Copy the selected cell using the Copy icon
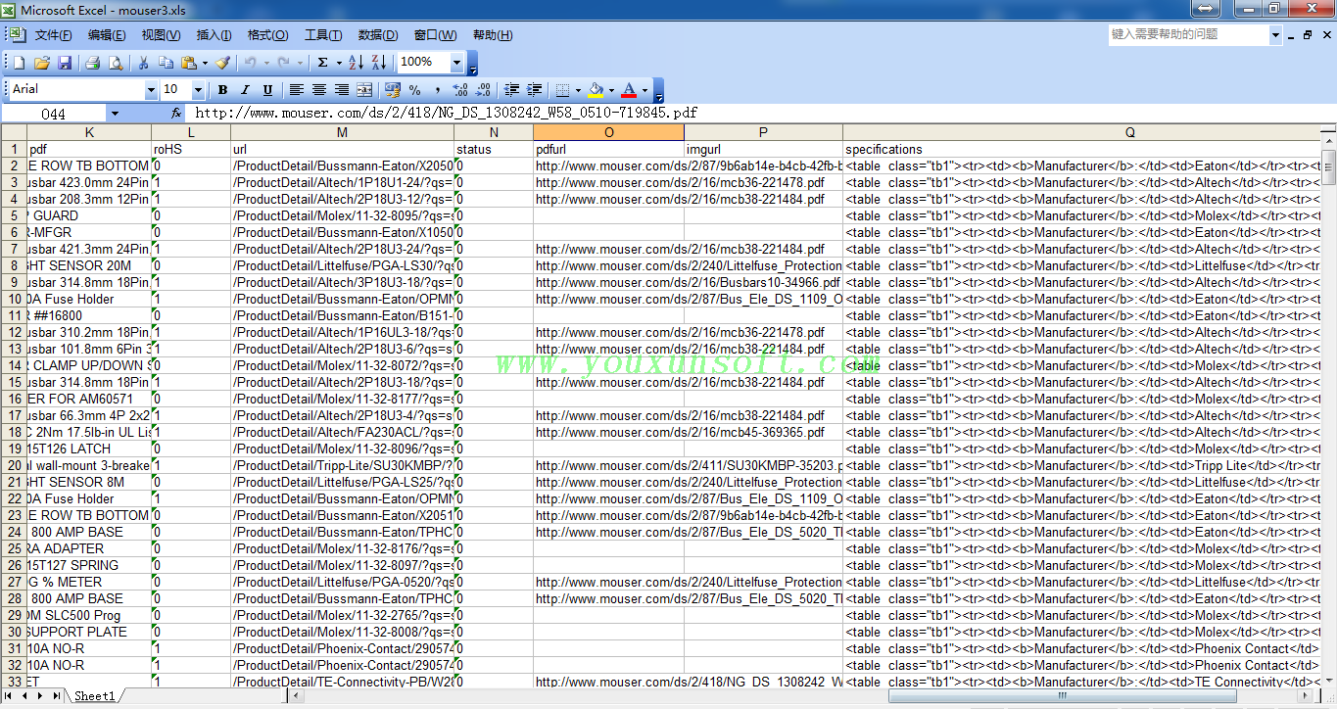1337x709 pixels. [166, 63]
